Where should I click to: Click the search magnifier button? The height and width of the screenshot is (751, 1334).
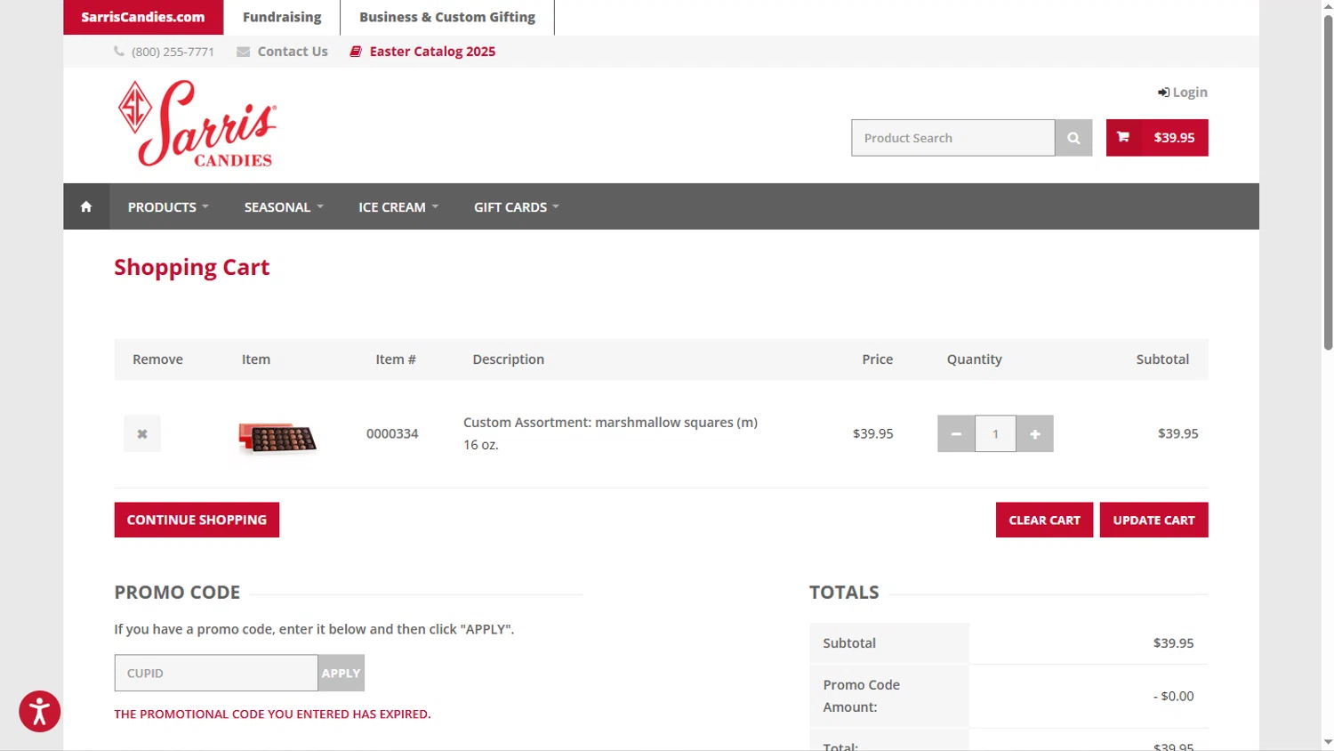1073,138
